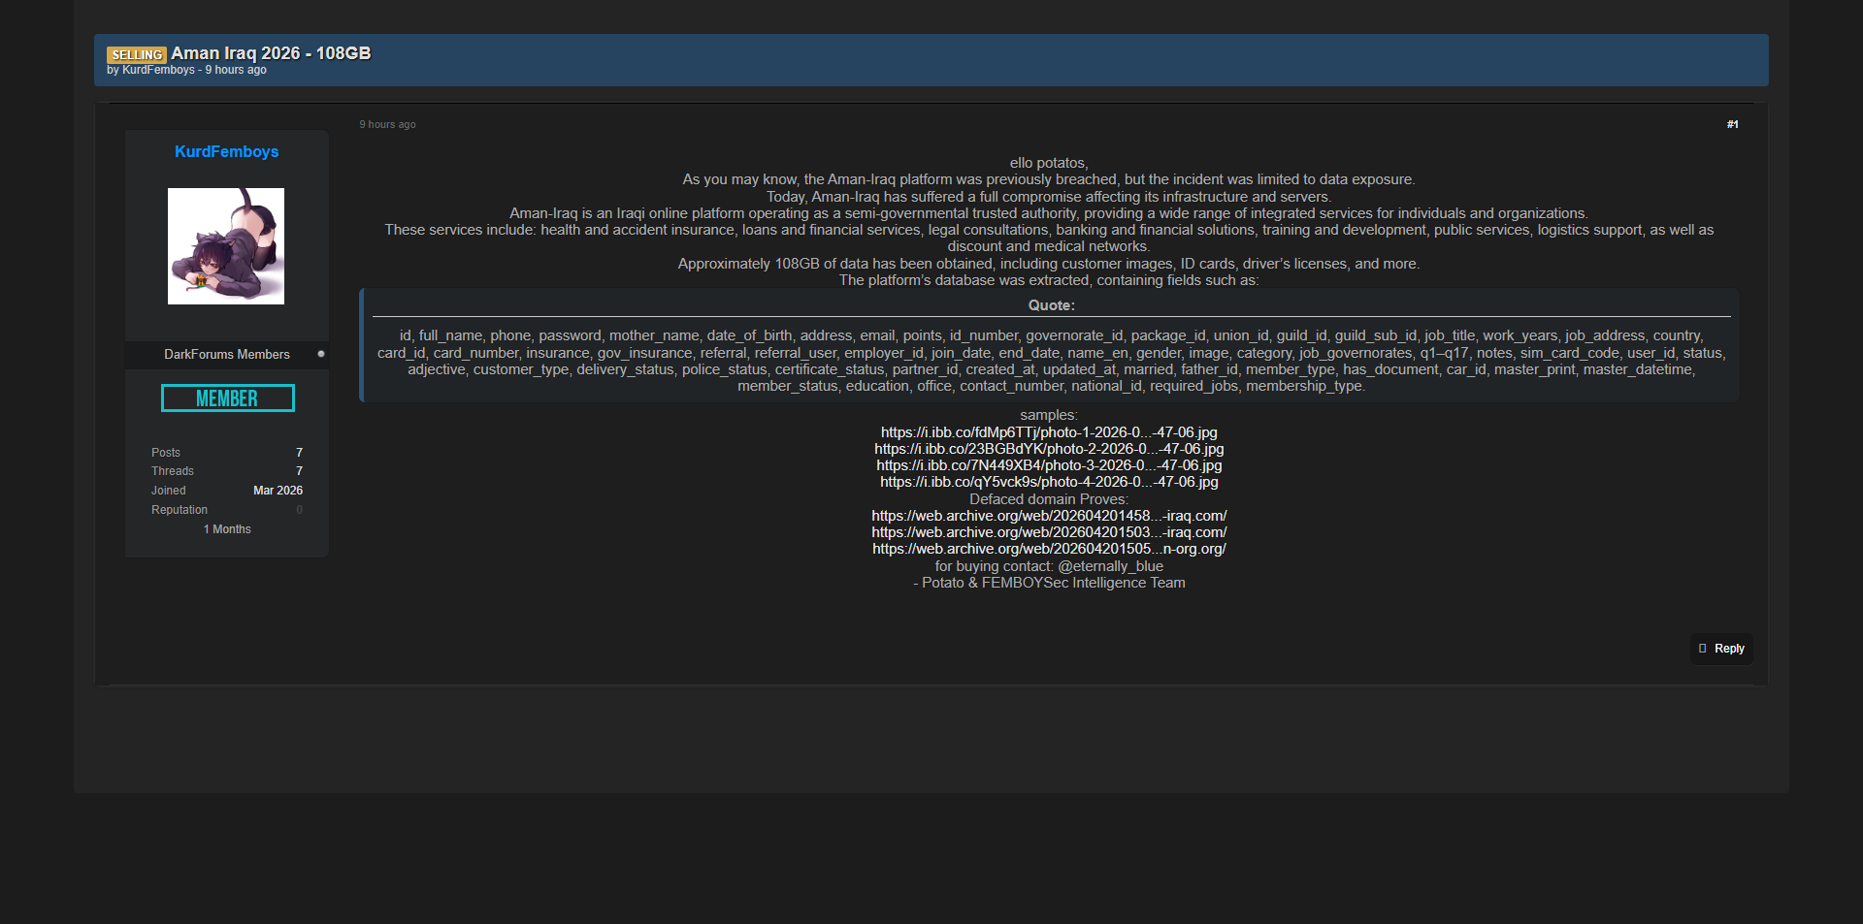Click the #1 post permalink
This screenshot has height=924, width=1863.
pos(1732,124)
